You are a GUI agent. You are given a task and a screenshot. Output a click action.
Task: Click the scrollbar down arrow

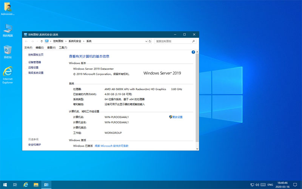click(197, 149)
